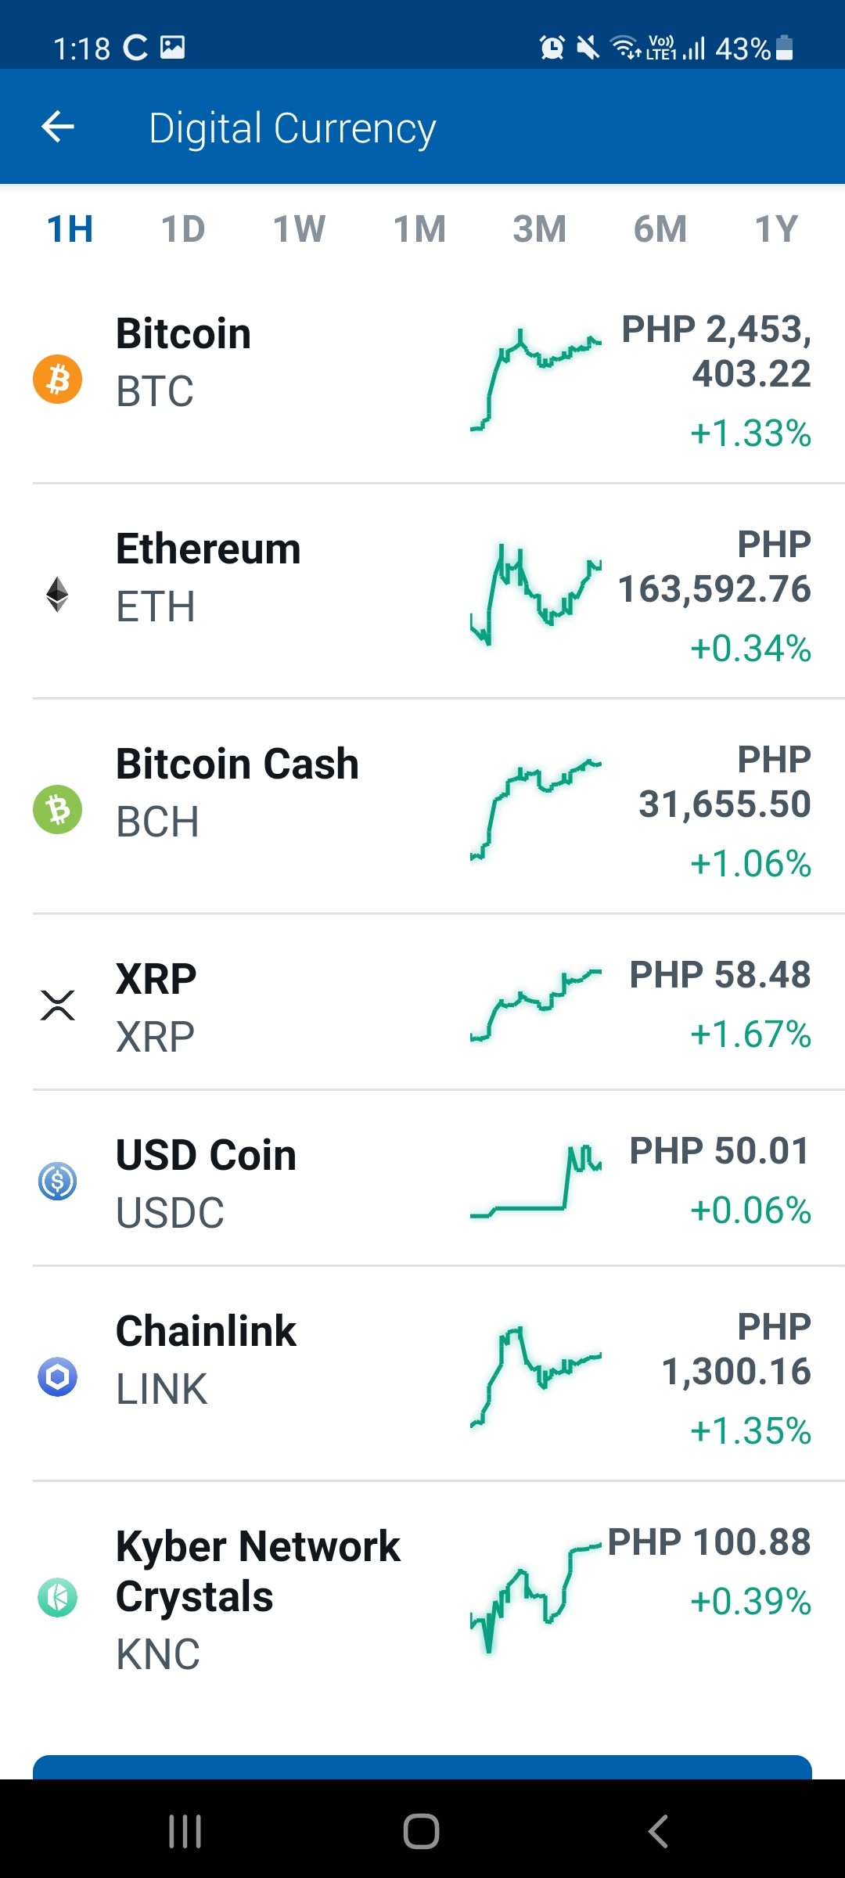Open Android recent apps navigation button
This screenshot has width=845, height=1878.
(185, 1831)
